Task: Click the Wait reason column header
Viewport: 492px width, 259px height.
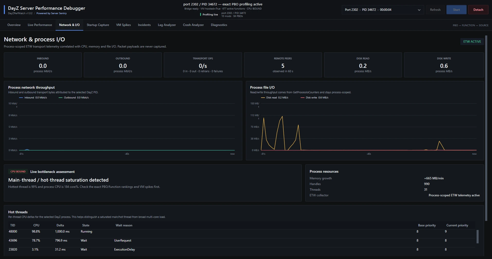Action: pyautogui.click(x=124, y=225)
